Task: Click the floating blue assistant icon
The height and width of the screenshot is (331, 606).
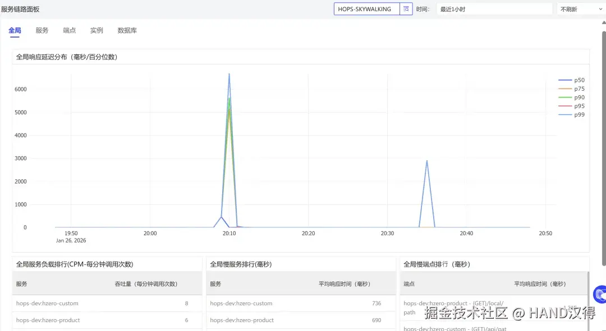Action: [600, 295]
